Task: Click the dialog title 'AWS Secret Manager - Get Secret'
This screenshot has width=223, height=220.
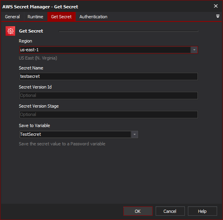Action: pyautogui.click(x=40, y=7)
